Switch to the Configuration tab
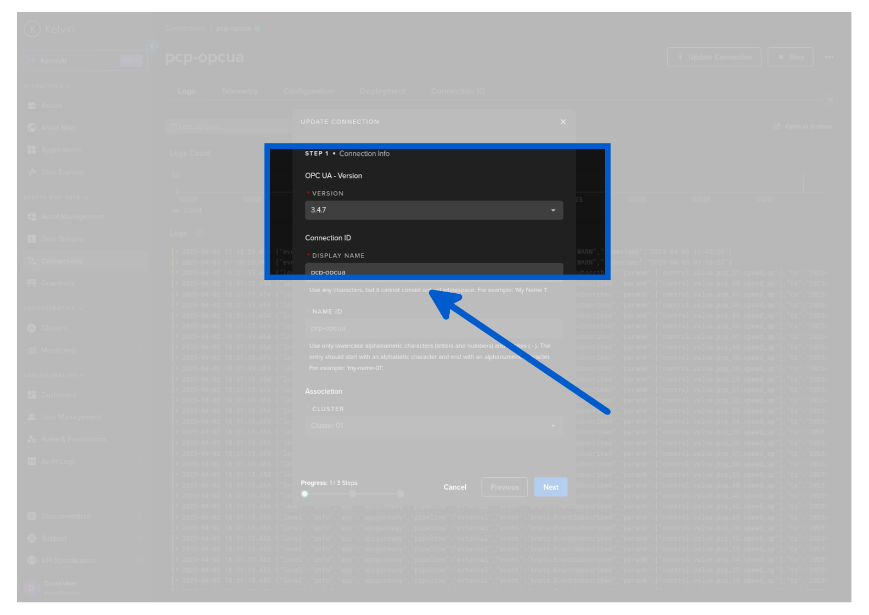The width and height of the screenshot is (869, 615). click(x=308, y=91)
